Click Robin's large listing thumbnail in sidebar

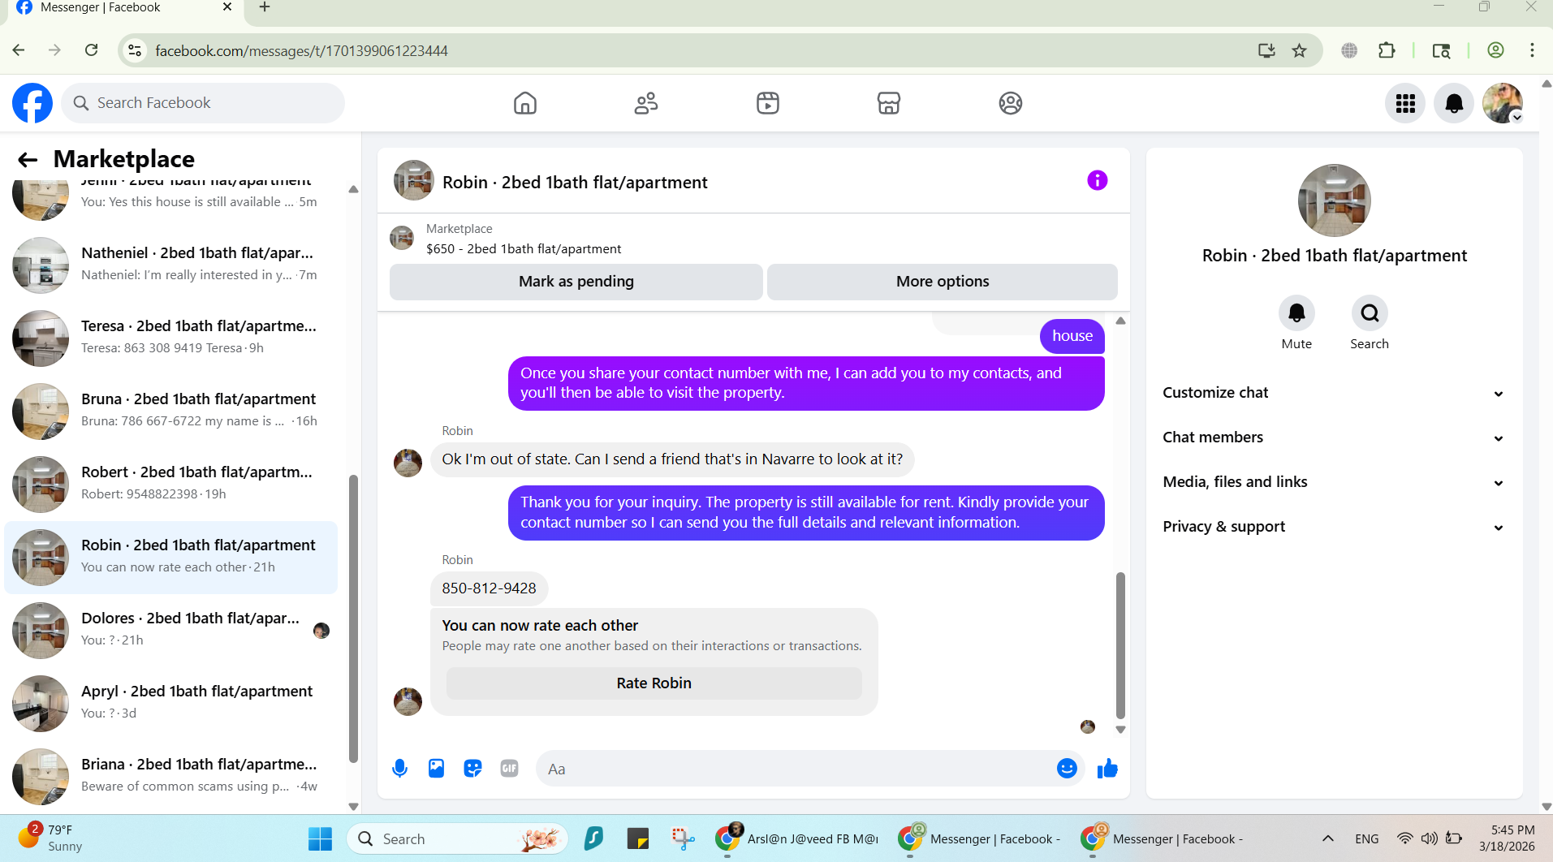[1334, 200]
